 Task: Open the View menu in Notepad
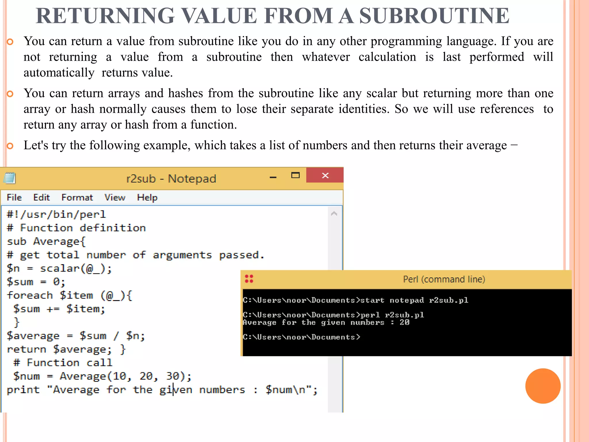[115, 197]
